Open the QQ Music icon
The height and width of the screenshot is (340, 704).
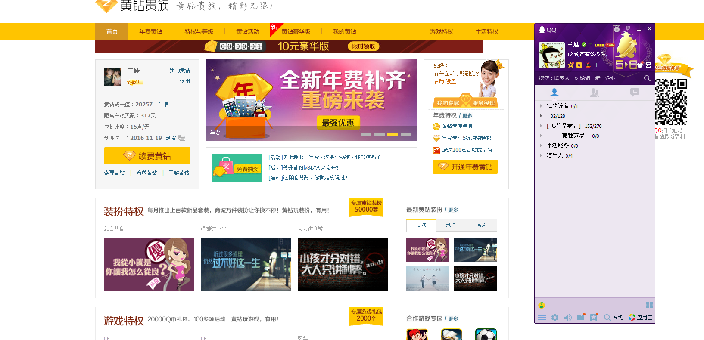(542, 305)
